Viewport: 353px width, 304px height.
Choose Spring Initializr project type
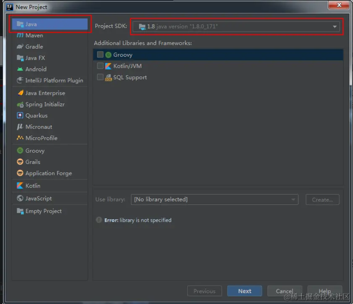[50, 104]
